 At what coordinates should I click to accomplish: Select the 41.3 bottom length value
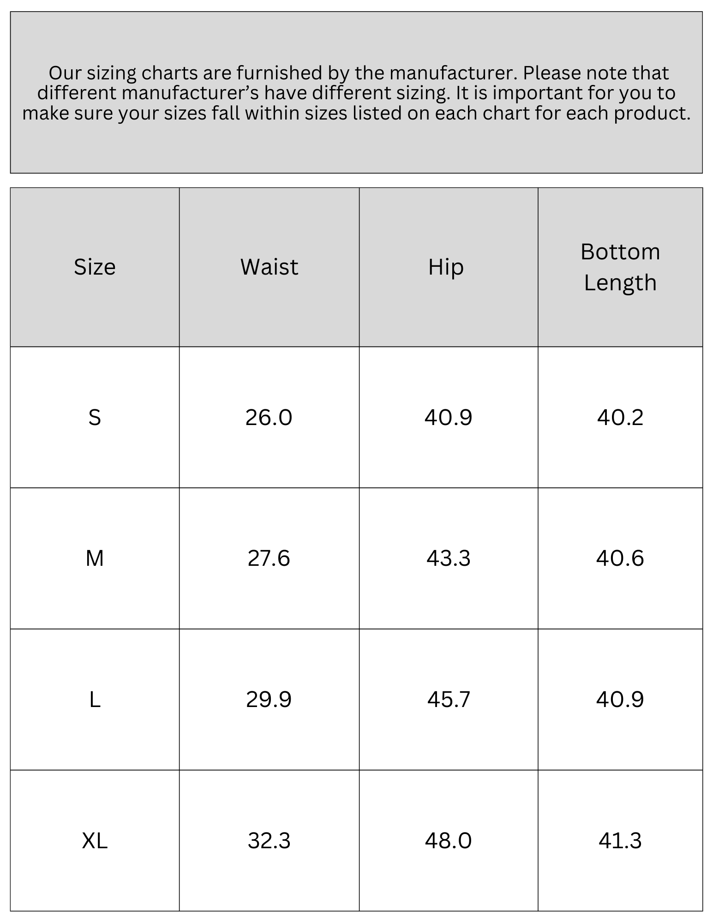[x=620, y=840]
